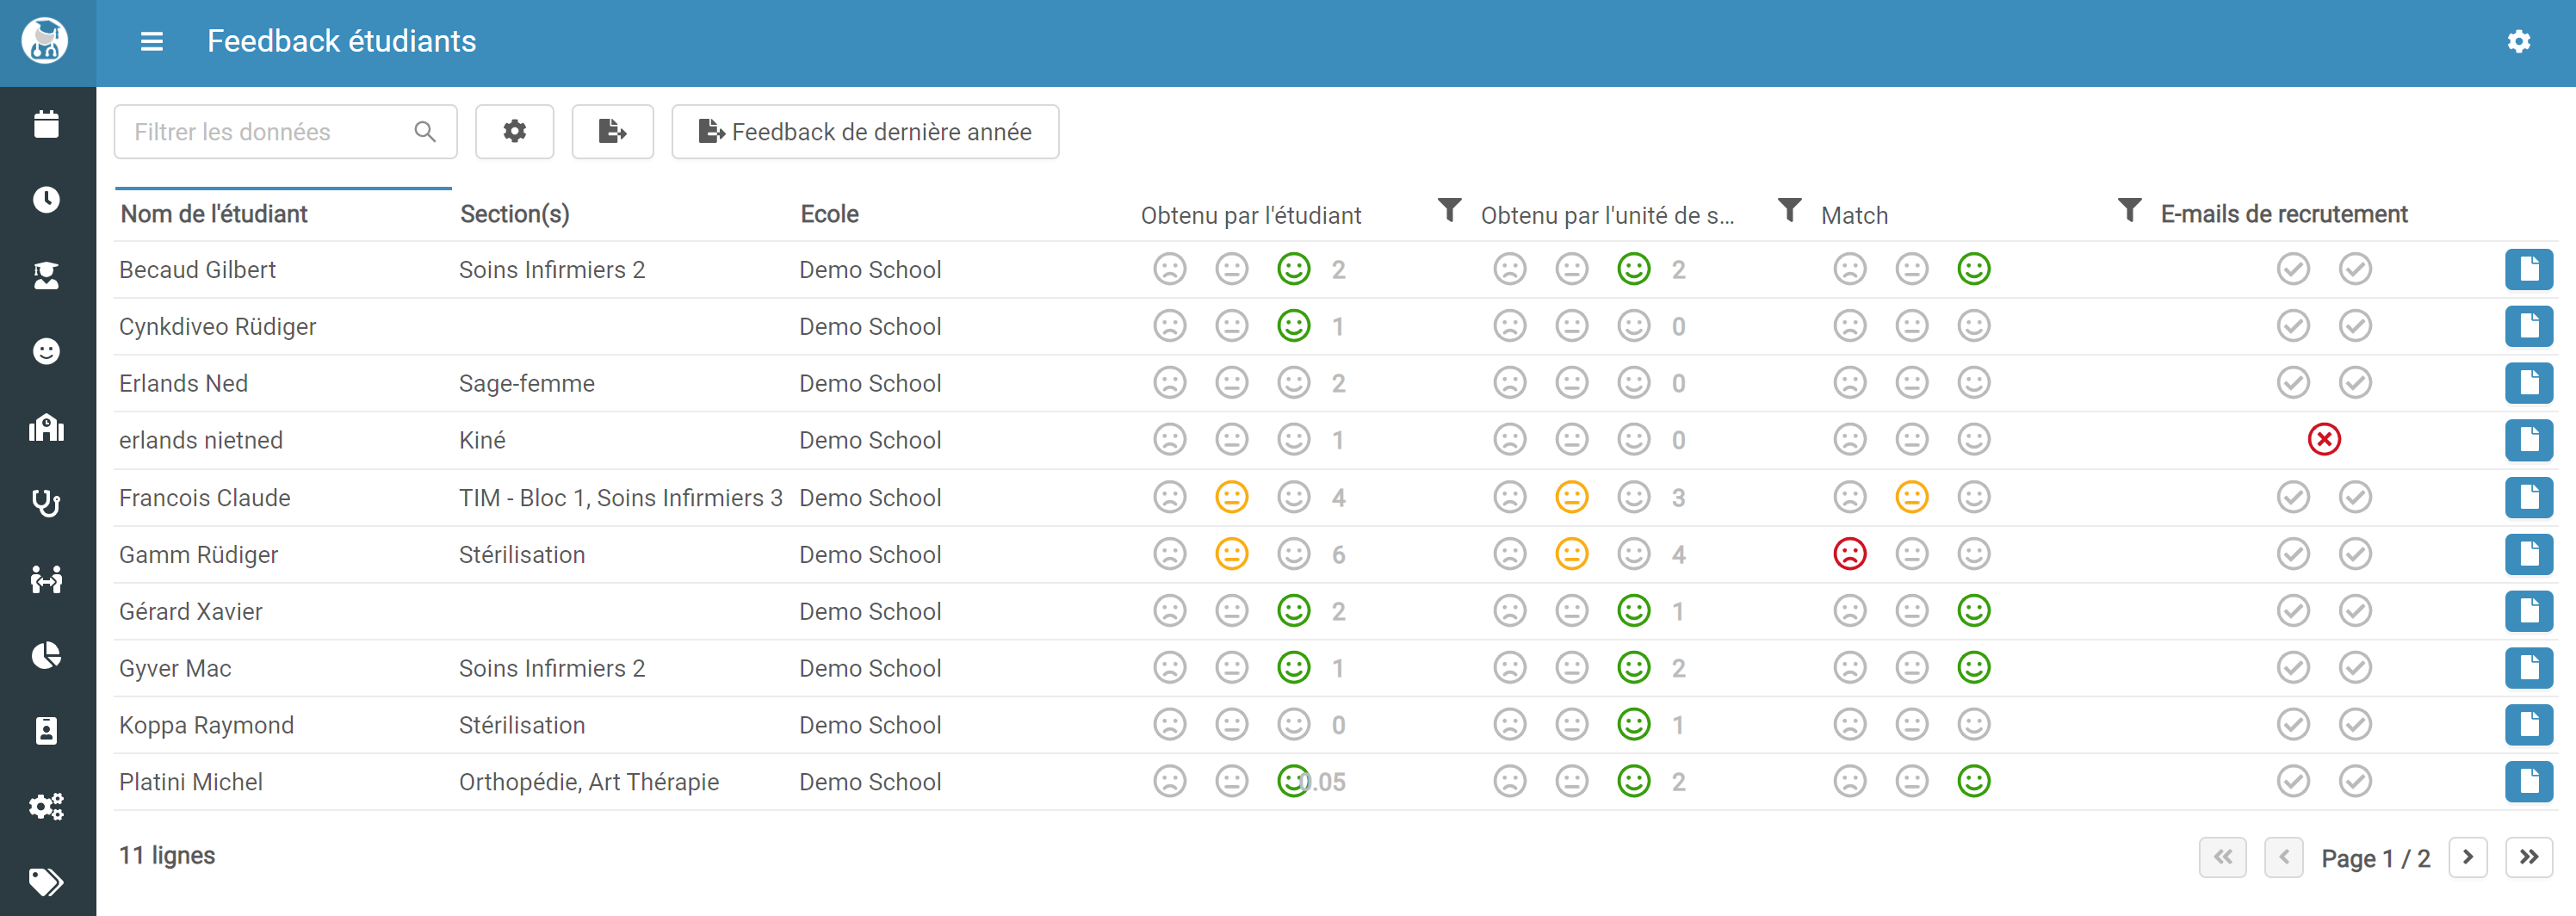Click red X email icon for erlands nietned

pos(2324,439)
